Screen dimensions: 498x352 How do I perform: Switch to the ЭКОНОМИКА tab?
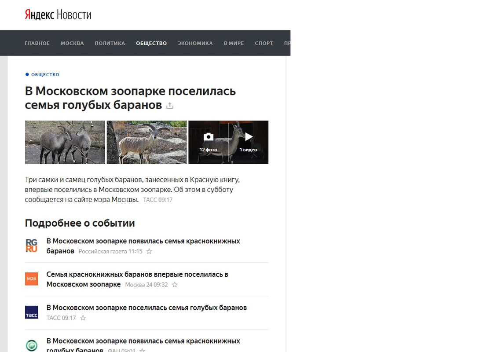(x=195, y=43)
